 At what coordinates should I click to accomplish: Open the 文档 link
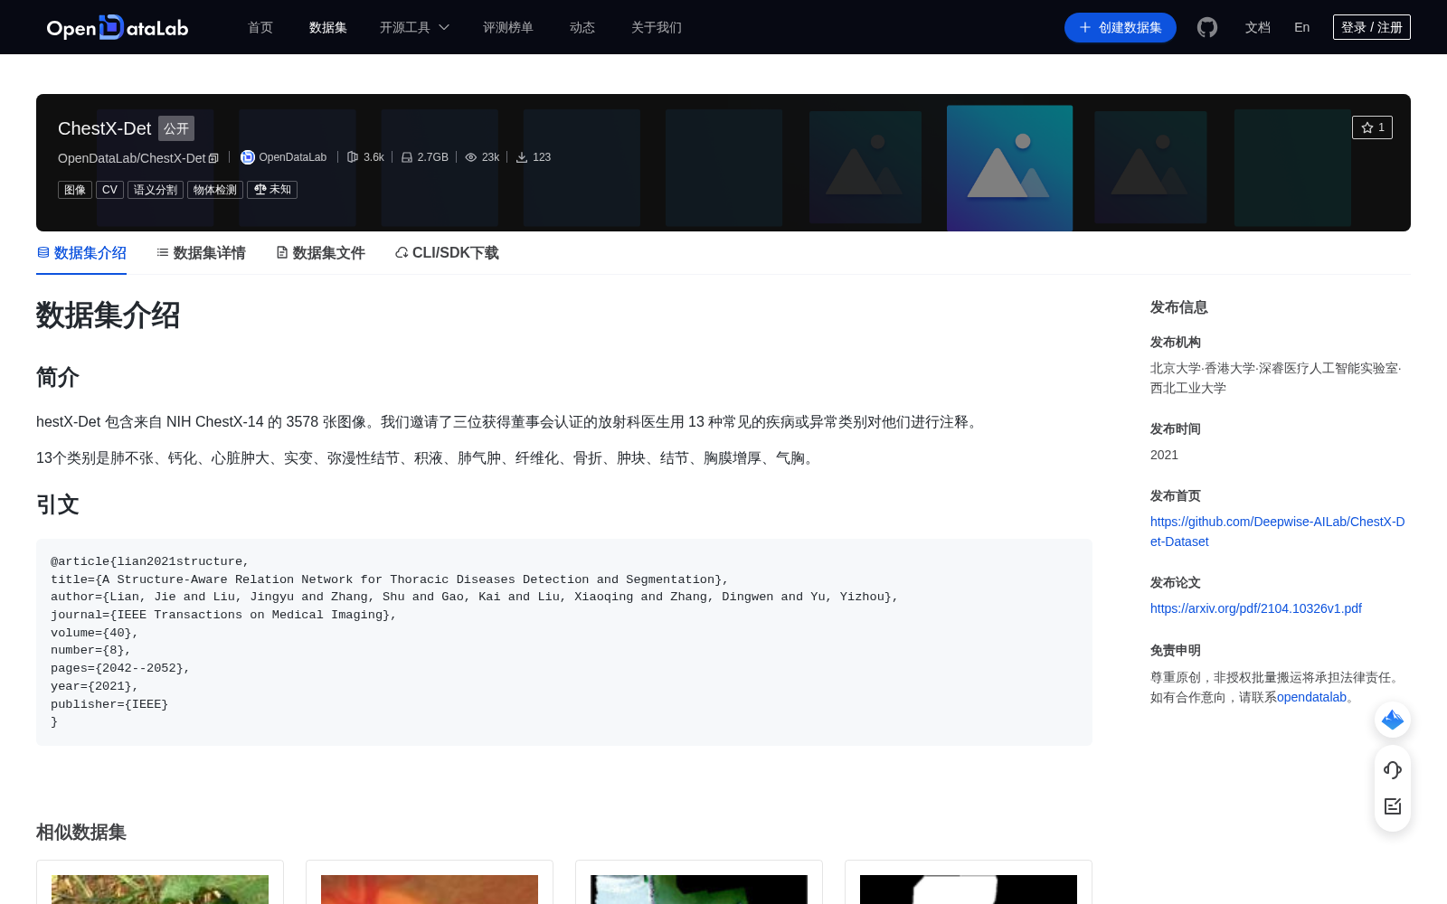coord(1257,28)
